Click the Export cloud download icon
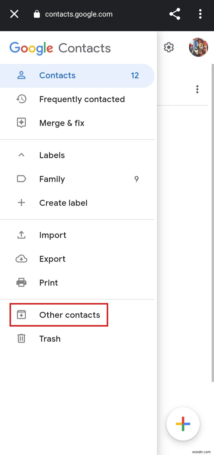 coord(21,259)
